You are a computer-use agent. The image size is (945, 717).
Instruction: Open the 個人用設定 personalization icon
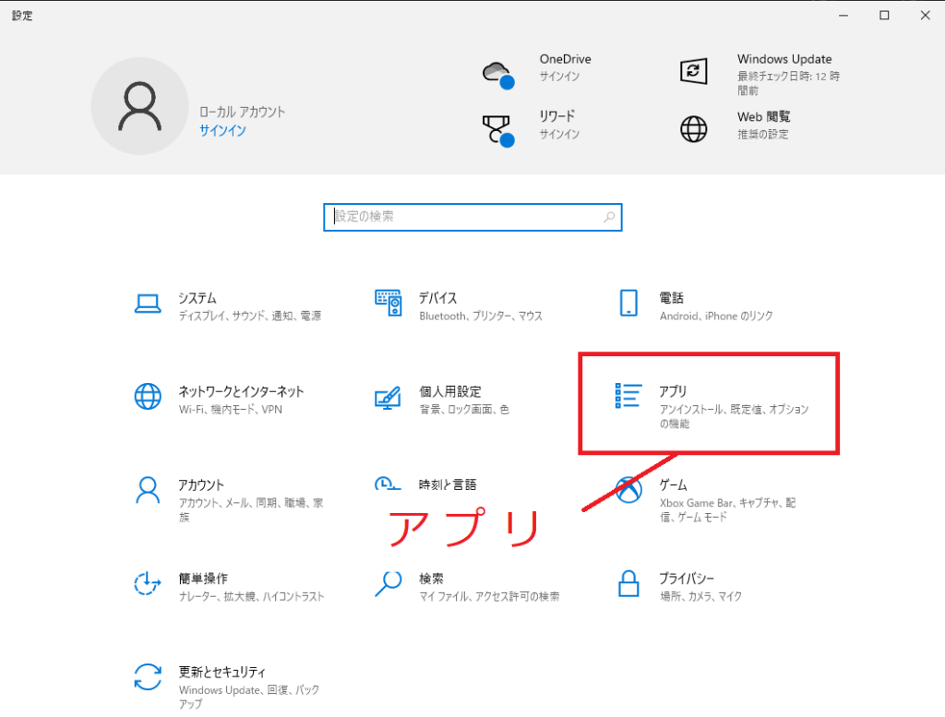click(x=389, y=397)
